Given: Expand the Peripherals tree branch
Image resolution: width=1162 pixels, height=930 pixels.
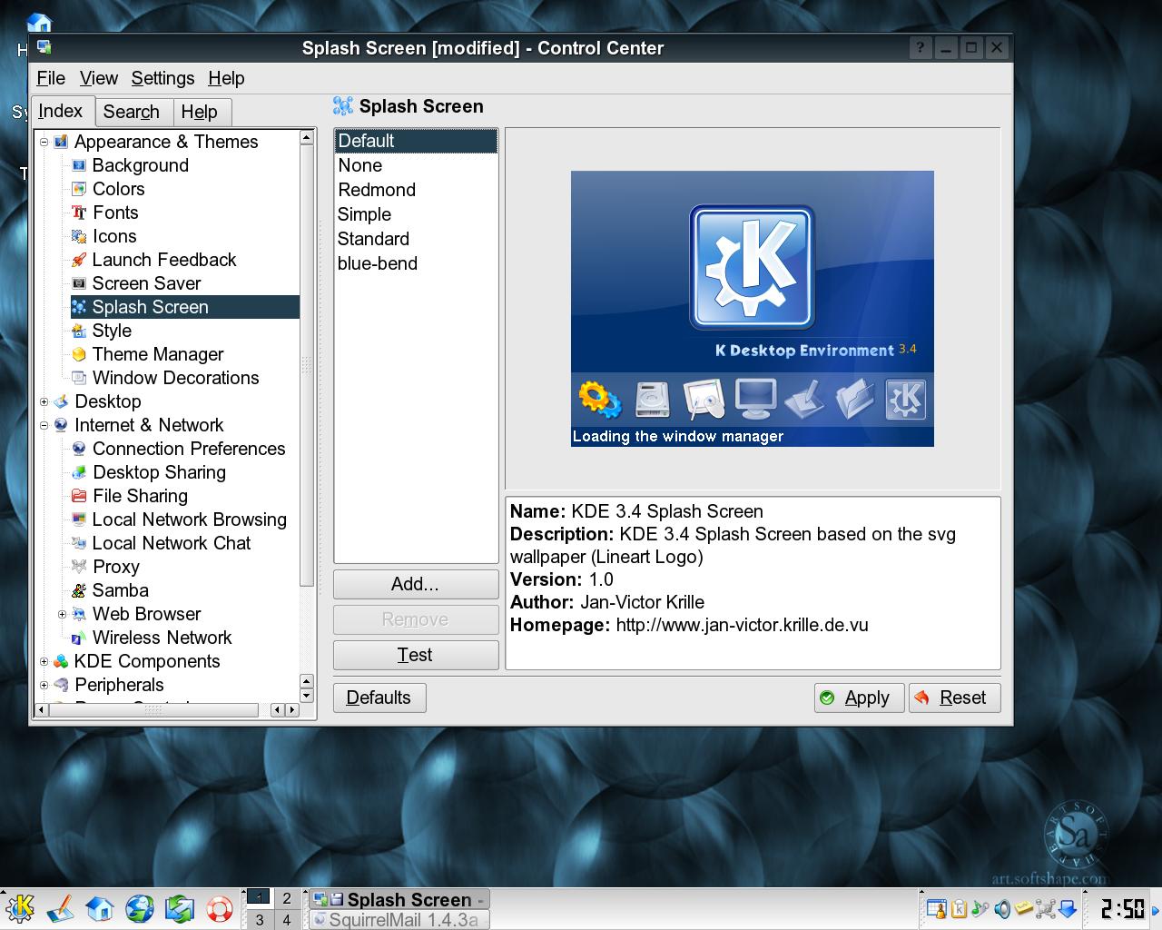Looking at the screenshot, I should (44, 685).
